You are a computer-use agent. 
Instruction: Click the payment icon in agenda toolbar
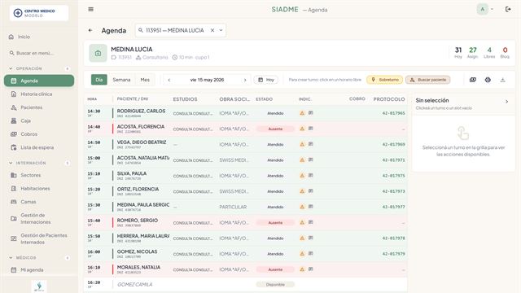tap(473, 80)
